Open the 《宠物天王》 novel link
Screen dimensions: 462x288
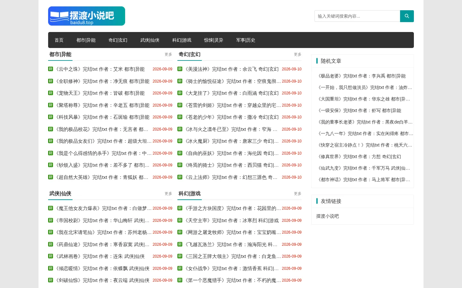tap(100, 93)
